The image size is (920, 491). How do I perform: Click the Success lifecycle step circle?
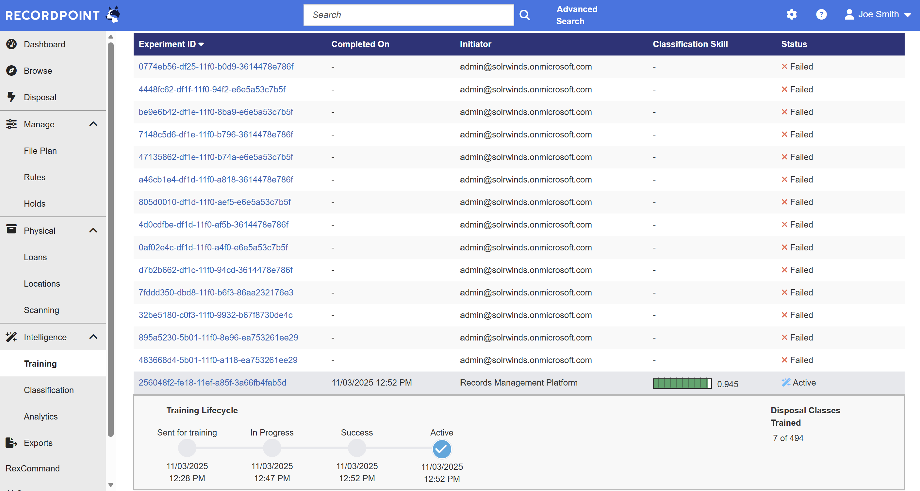pos(357,448)
